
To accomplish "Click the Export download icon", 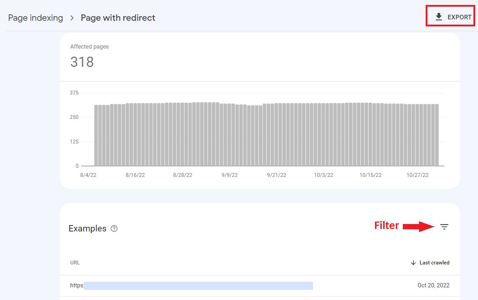I will click(439, 17).
